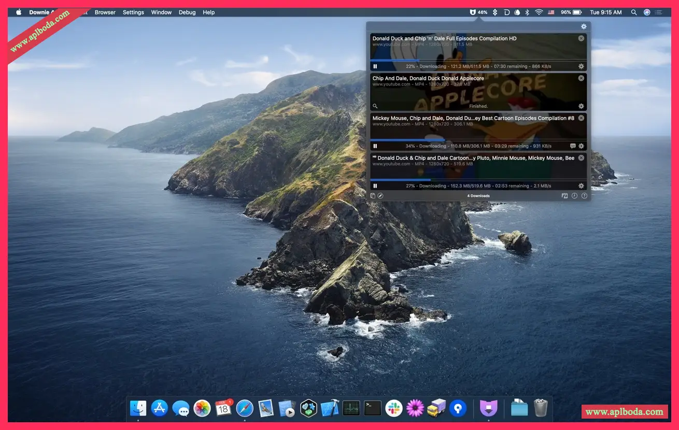Pause the 519.6 MB Donald Duck cartoon download
679x430 pixels.
375,186
